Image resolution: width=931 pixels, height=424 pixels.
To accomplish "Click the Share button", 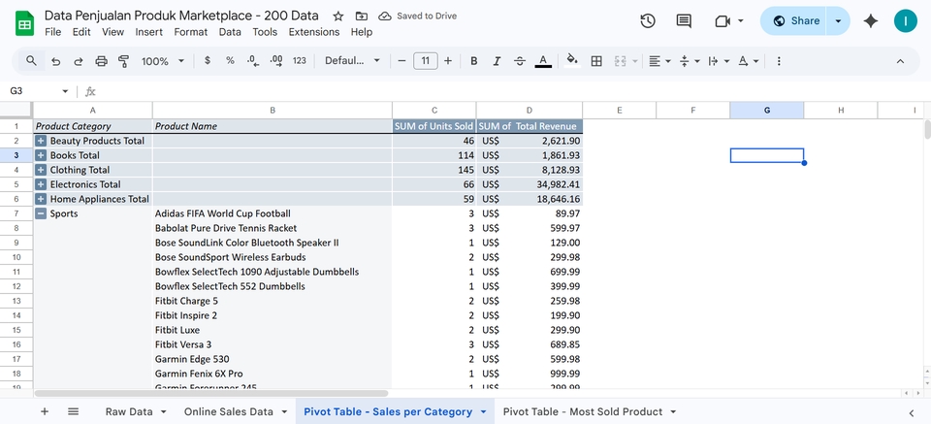I will (795, 20).
